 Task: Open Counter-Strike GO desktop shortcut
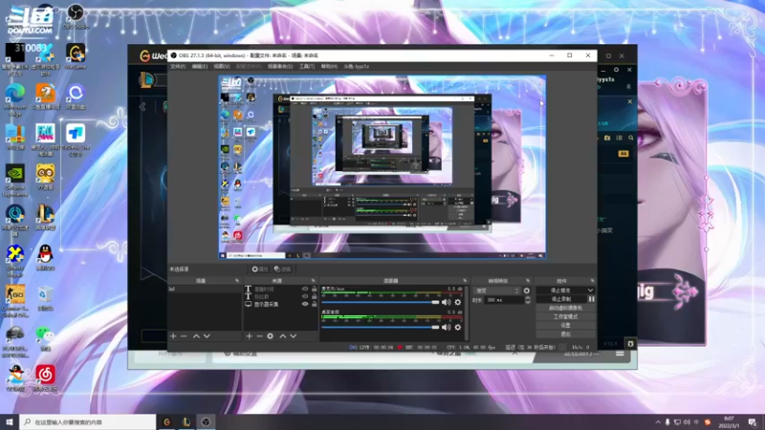pyautogui.click(x=15, y=301)
